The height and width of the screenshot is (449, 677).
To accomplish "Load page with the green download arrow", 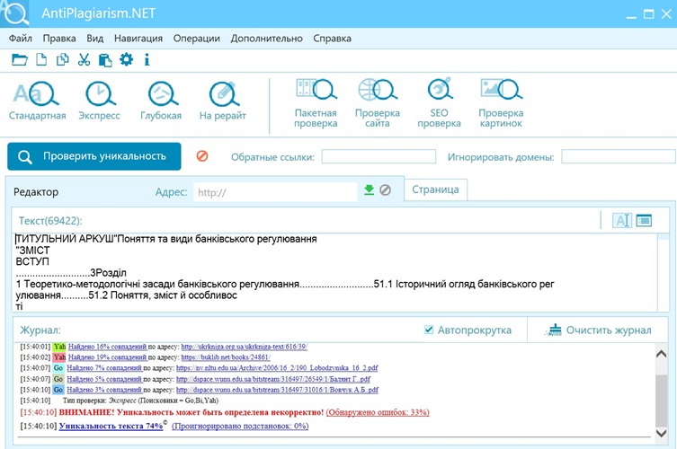I will tap(370, 189).
